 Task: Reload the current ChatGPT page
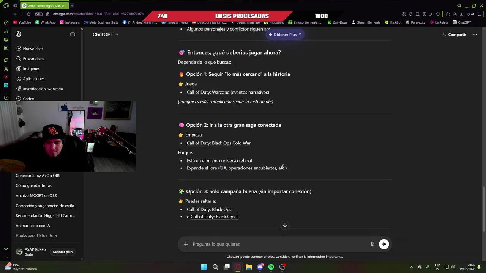pos(28,14)
